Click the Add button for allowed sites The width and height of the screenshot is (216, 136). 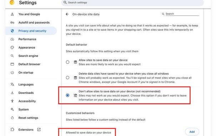[x=192, y=132]
